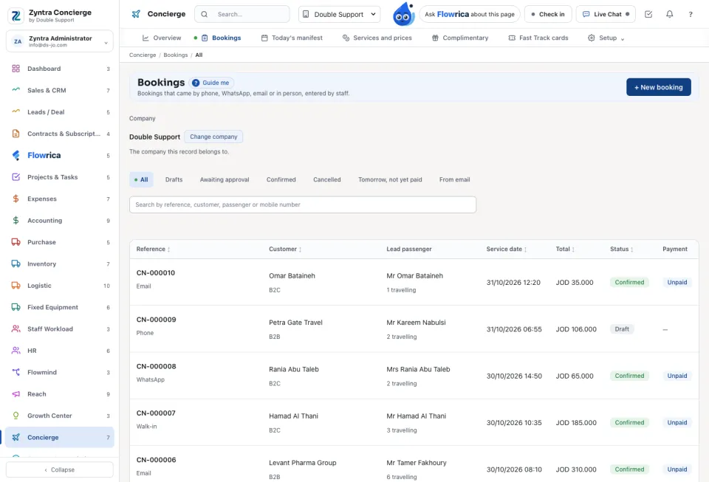Open Fixed Equipment module icon
This screenshot has height=482, width=709.
coord(16,307)
